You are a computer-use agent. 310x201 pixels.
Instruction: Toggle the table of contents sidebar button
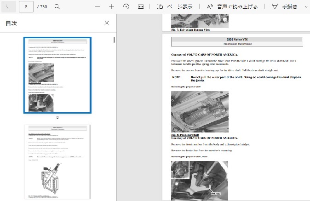coord(8,6)
